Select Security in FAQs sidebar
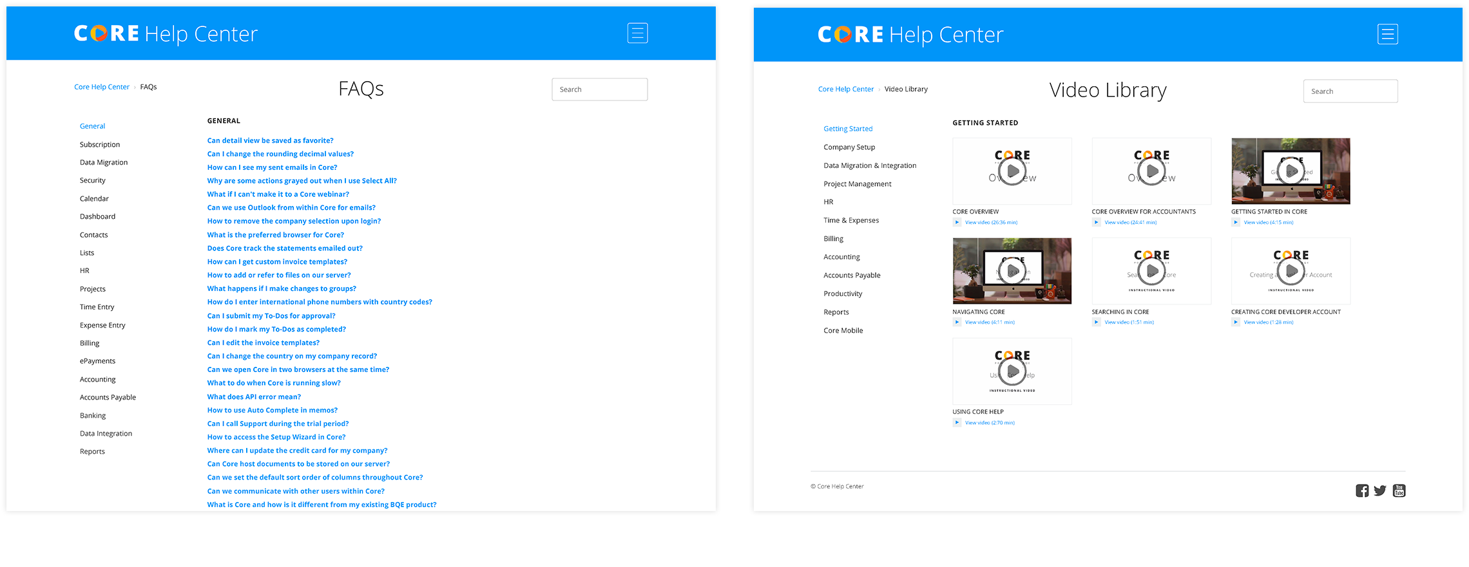 (x=92, y=181)
